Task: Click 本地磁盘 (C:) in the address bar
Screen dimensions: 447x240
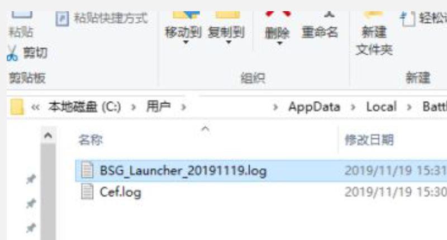Action: tap(85, 107)
